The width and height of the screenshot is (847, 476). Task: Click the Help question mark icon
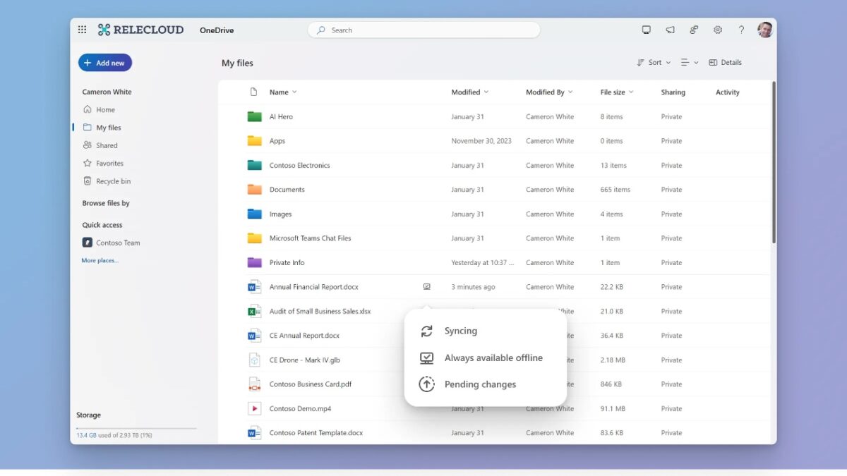pyautogui.click(x=741, y=29)
